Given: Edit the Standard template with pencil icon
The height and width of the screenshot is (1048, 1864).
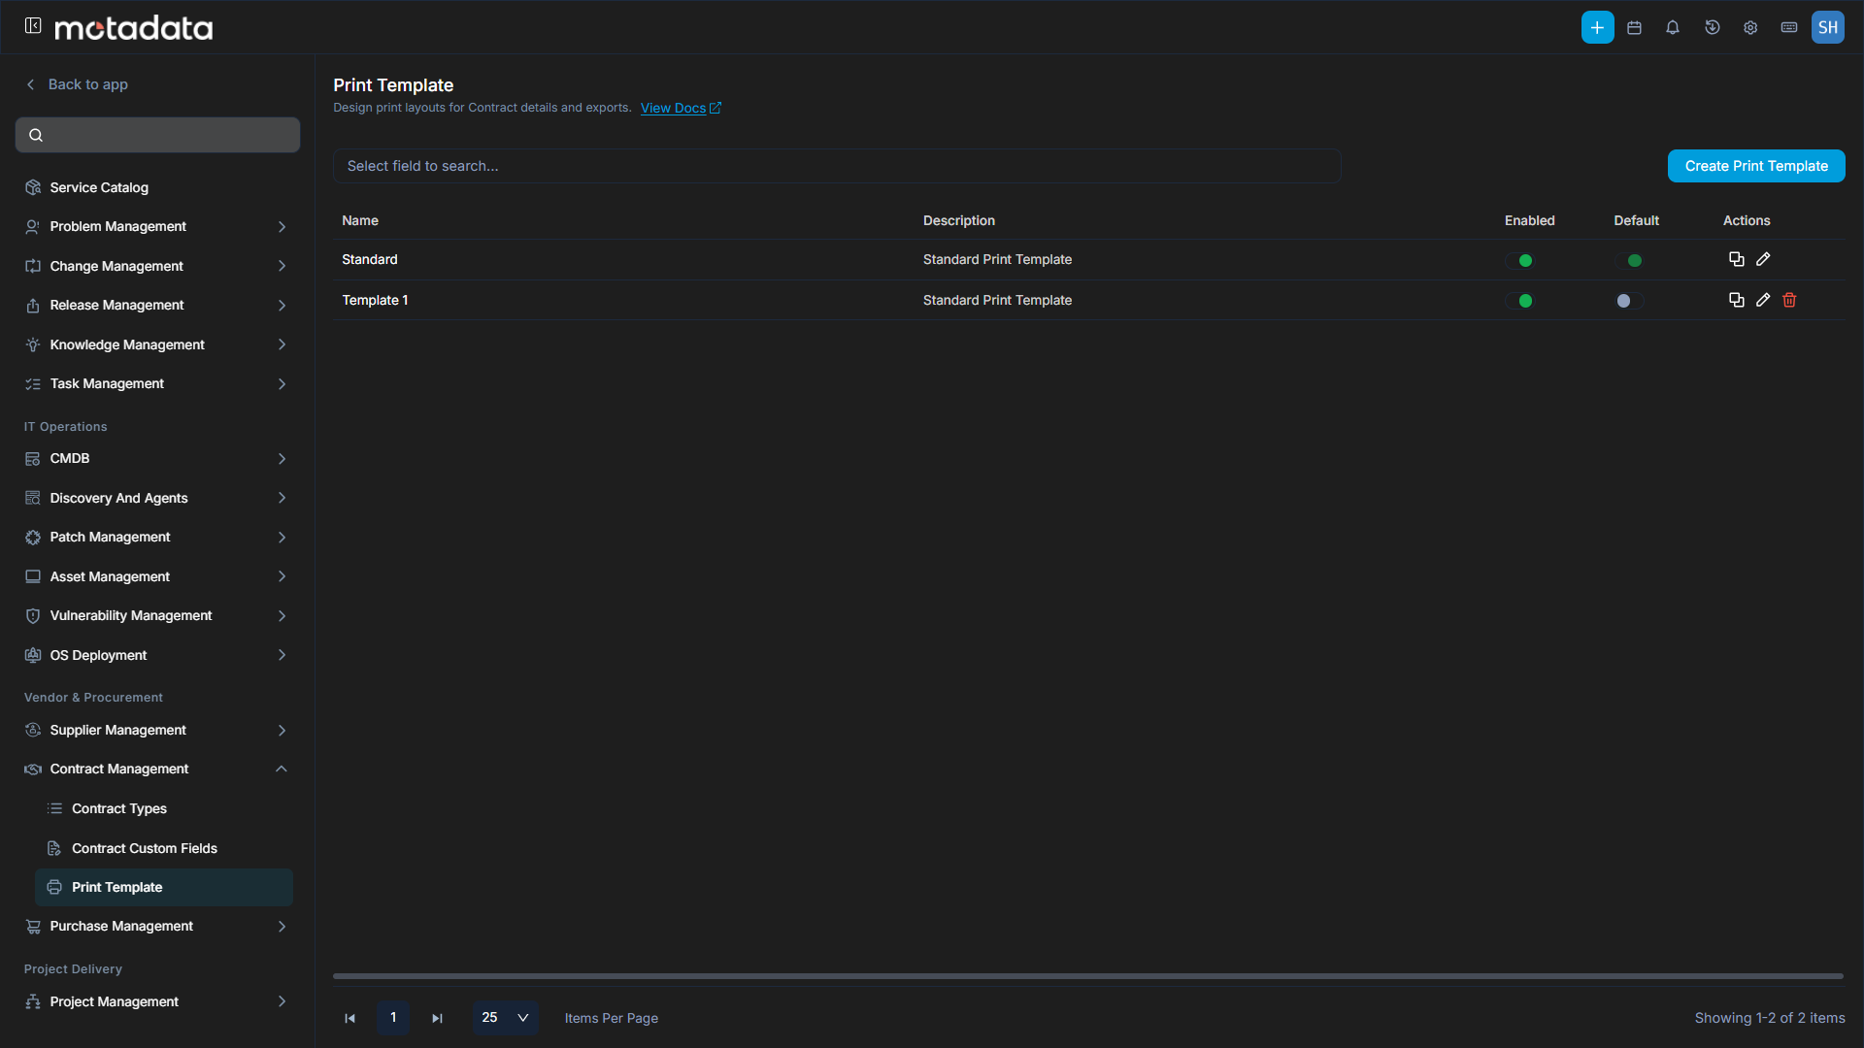Looking at the screenshot, I should pyautogui.click(x=1763, y=259).
